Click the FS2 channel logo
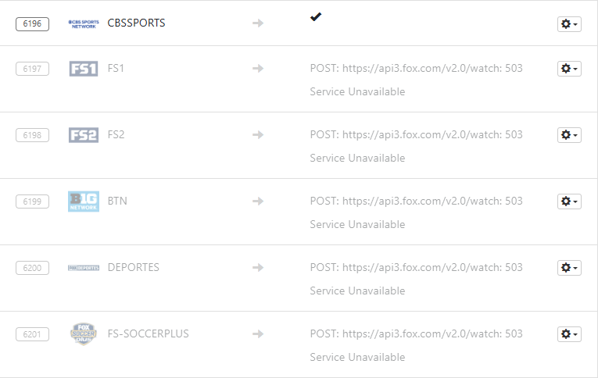This screenshot has height=378, width=598. [84, 135]
